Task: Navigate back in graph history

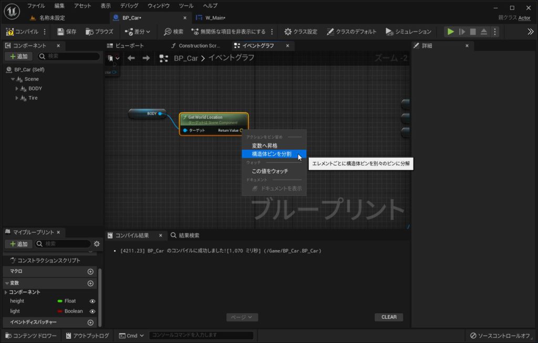Action: point(131,58)
